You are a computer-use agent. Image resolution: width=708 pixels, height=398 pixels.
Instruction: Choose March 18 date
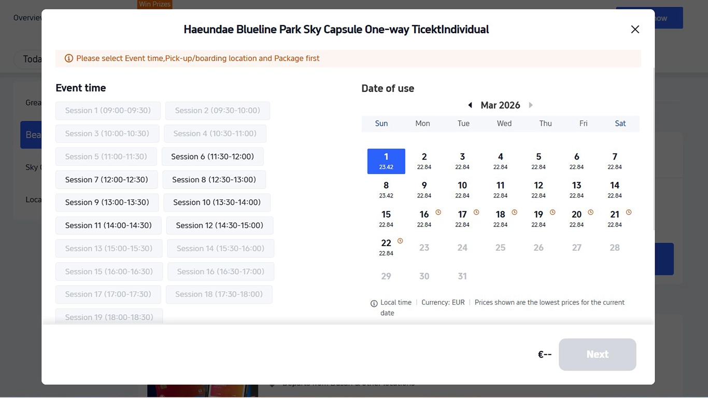[501, 219]
